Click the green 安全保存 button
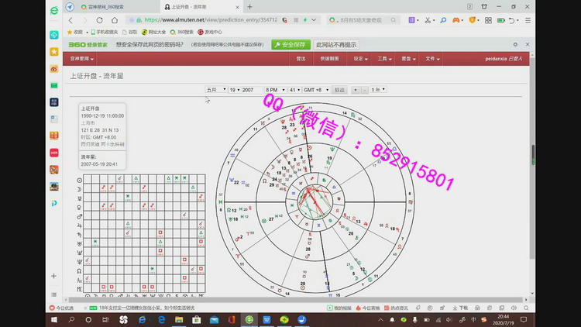Screen dimensions: 581x327 (x=290, y=45)
